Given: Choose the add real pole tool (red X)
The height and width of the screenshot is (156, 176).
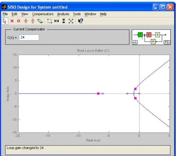Looking at the screenshot, I should pos(12,21).
